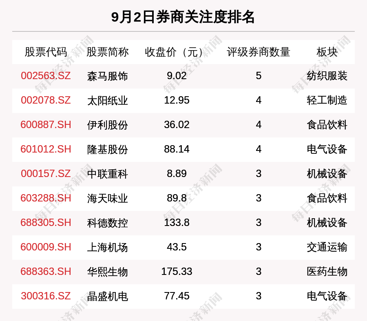Image resolution: width=367 pixels, height=321 pixels.
Task: Click 机械设备 in the 科德数控 row
Action: point(327,222)
